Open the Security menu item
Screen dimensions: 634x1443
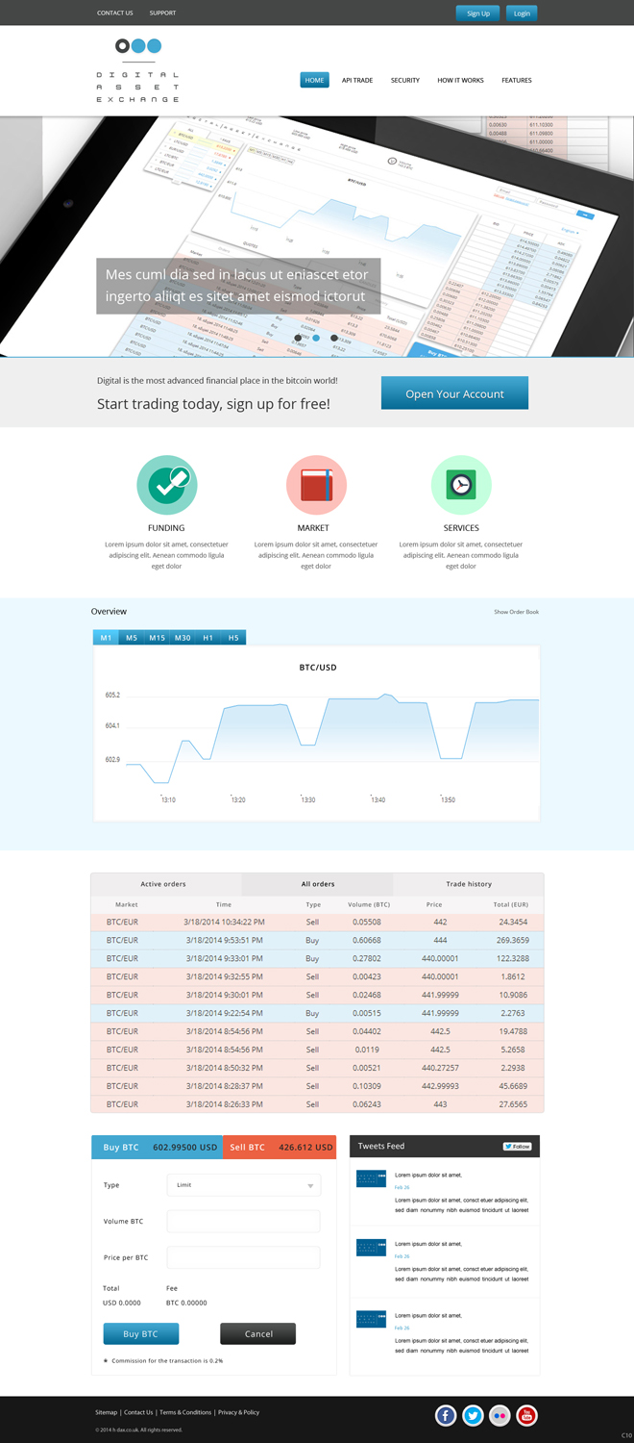(405, 81)
